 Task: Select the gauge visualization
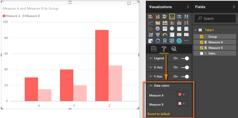pos(165,35)
